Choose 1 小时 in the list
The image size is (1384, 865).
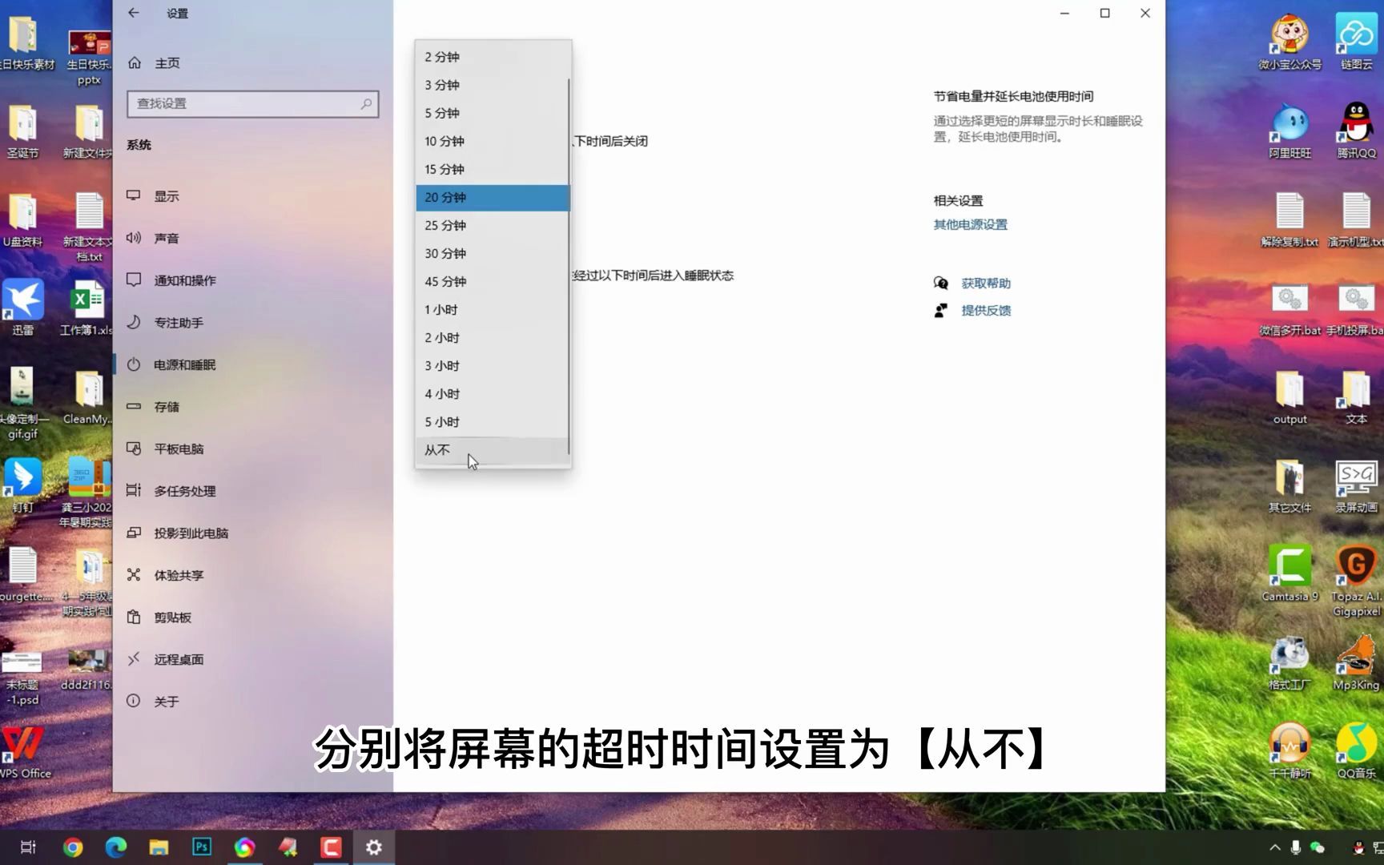[492, 309]
